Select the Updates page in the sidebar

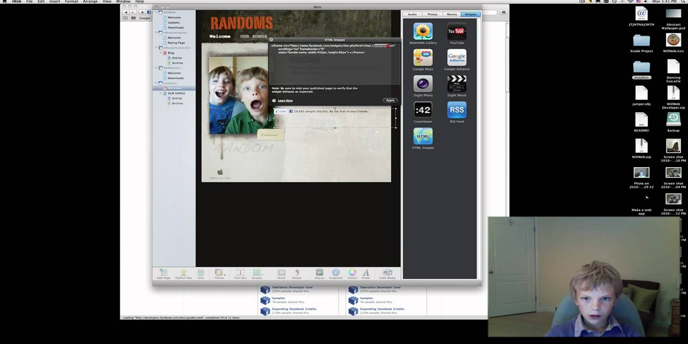tap(174, 23)
